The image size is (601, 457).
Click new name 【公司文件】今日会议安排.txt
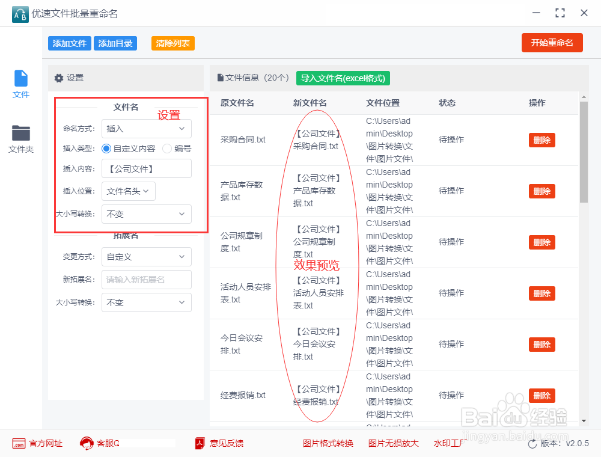(317, 344)
